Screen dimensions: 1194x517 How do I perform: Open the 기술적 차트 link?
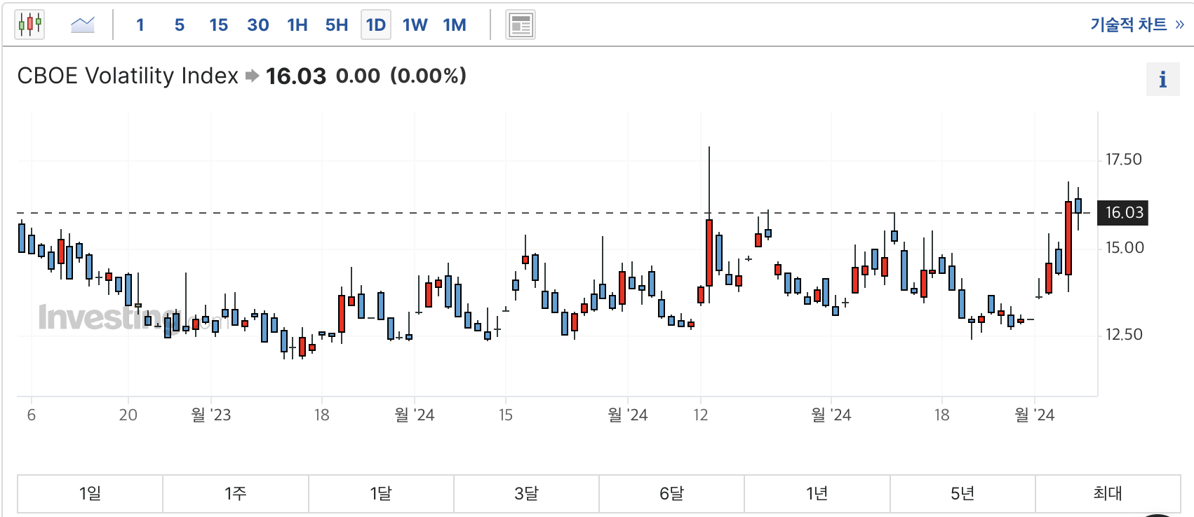(1136, 25)
